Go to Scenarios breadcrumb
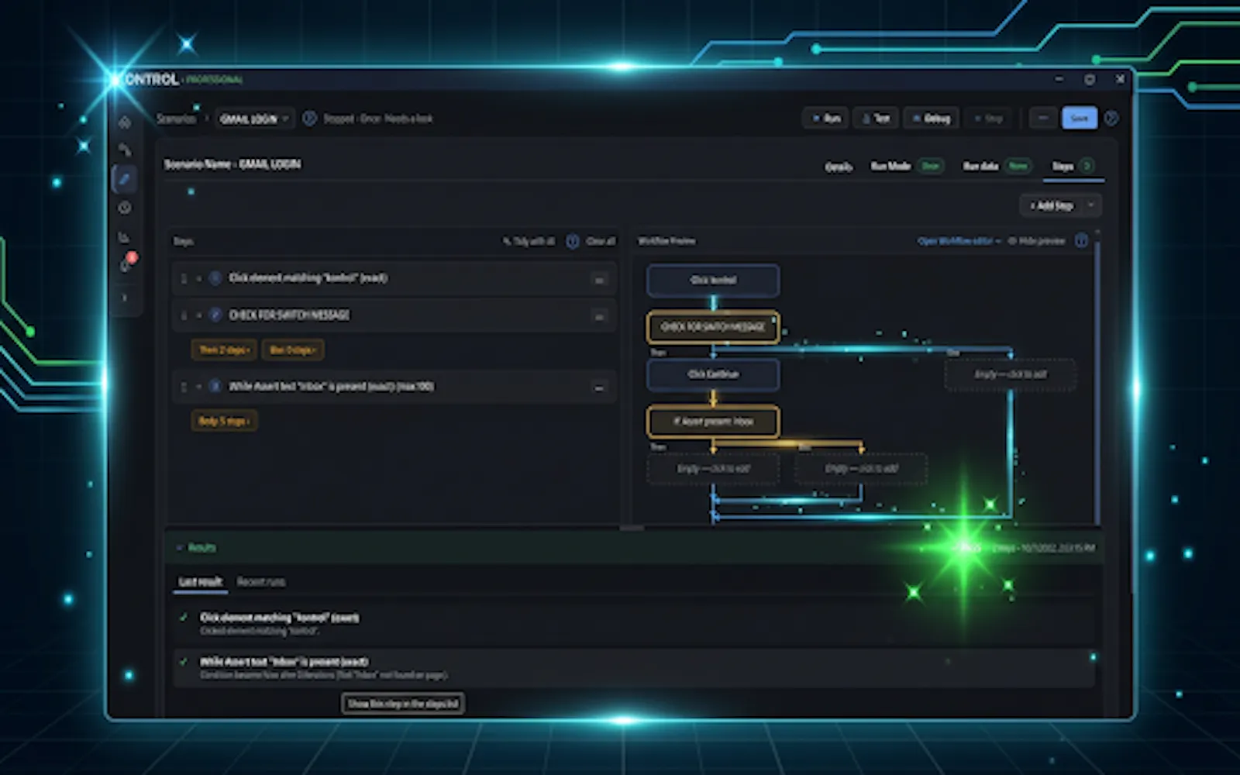1240x775 pixels. tap(177, 119)
